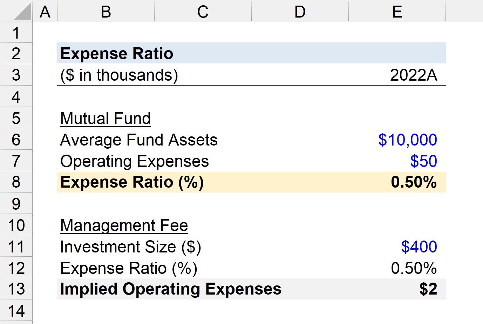
Task: Select column header D
Action: click(299, 12)
